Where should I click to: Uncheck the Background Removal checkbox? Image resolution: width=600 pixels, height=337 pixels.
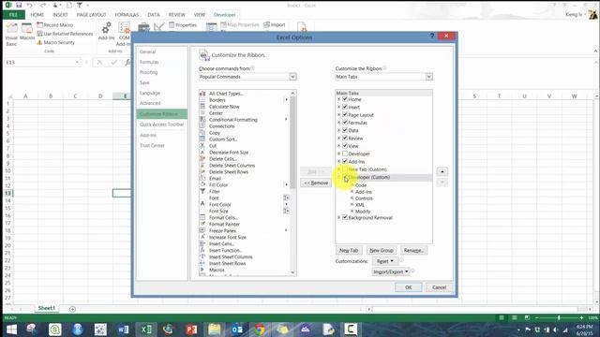point(345,217)
